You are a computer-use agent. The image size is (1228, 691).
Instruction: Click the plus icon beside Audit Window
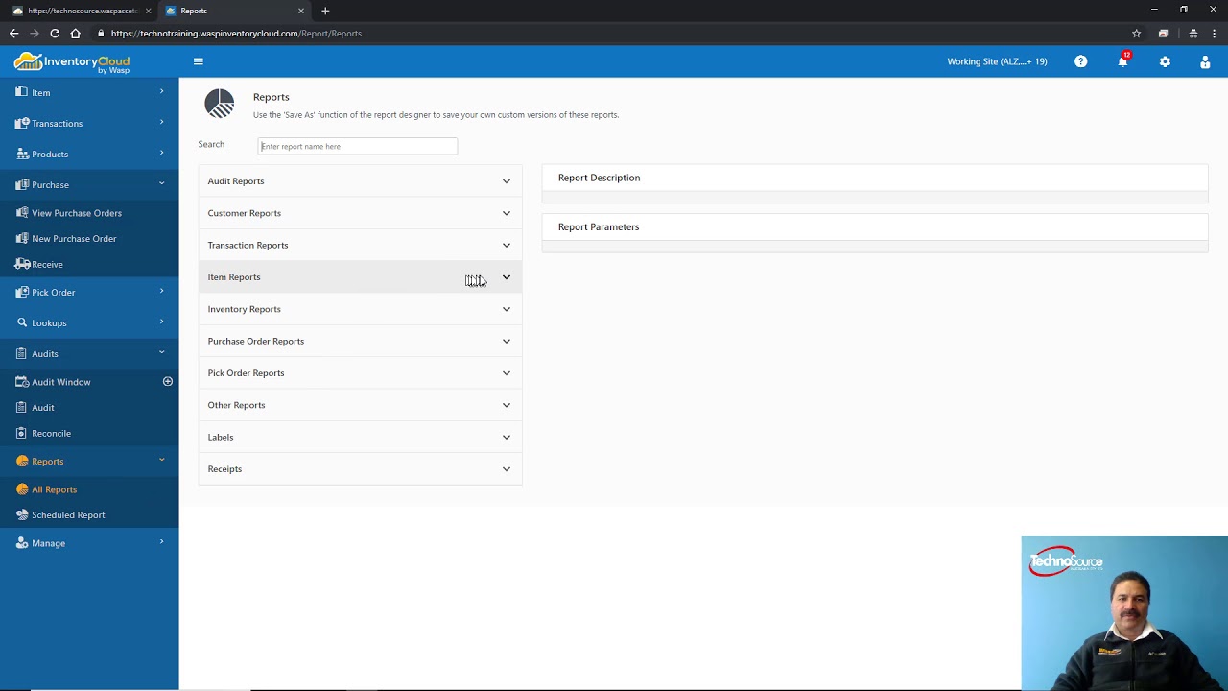(167, 381)
